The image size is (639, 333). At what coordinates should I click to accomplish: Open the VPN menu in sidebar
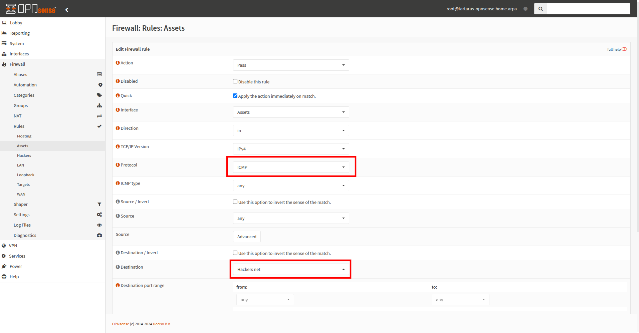13,246
